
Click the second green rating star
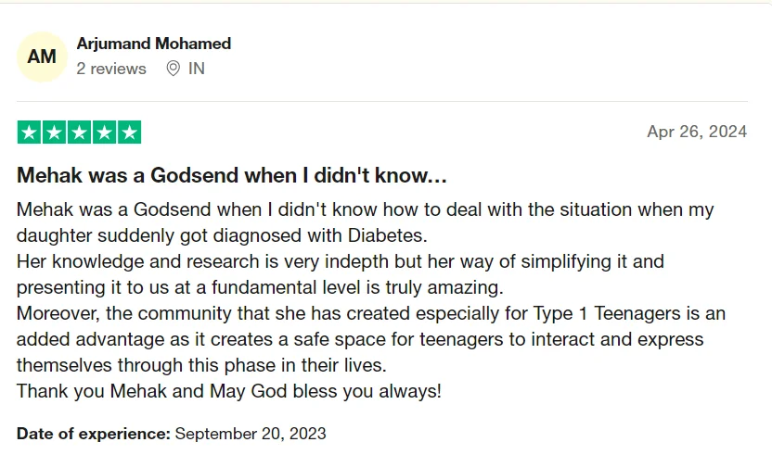click(x=54, y=133)
